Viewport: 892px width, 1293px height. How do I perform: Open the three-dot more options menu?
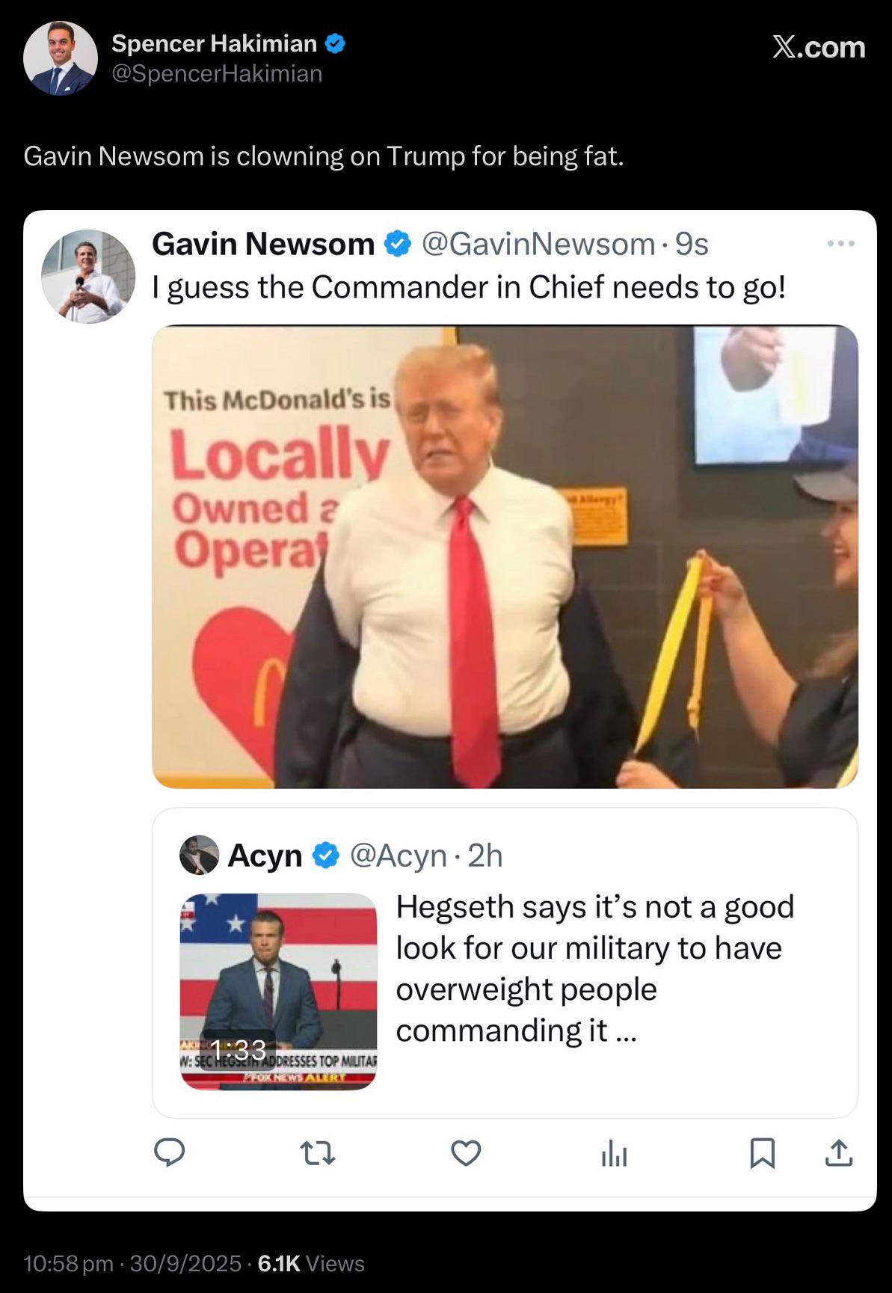click(841, 244)
